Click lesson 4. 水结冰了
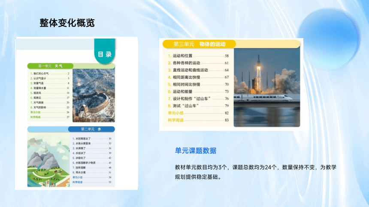 [92, 153]
